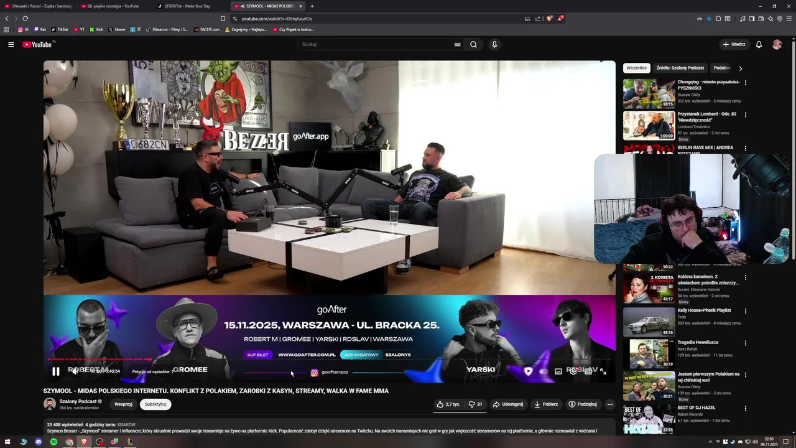This screenshot has height=448, width=796.
Task: Dislike the video with the thumbs down
Action: [x=476, y=404]
